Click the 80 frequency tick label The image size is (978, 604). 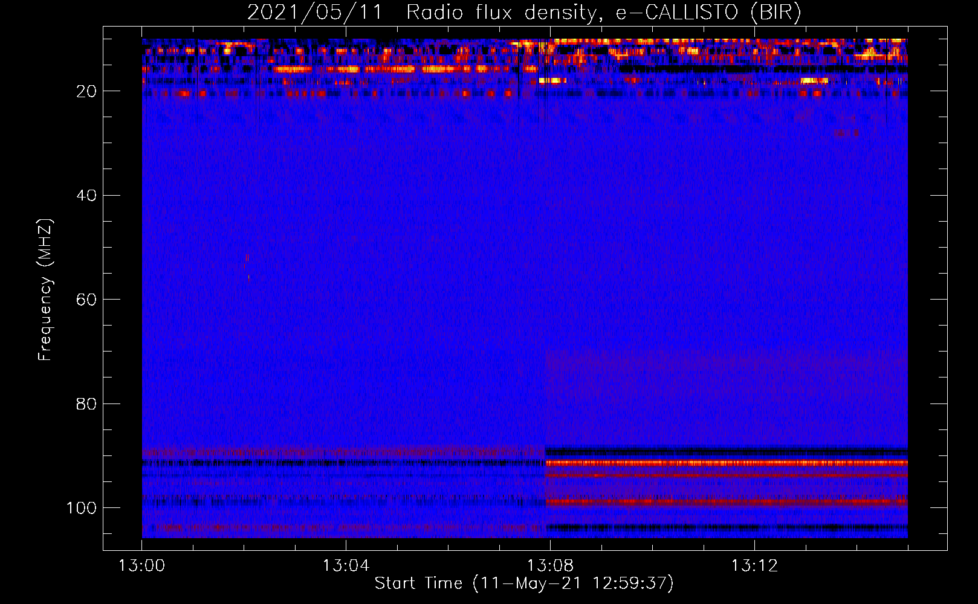pos(86,403)
